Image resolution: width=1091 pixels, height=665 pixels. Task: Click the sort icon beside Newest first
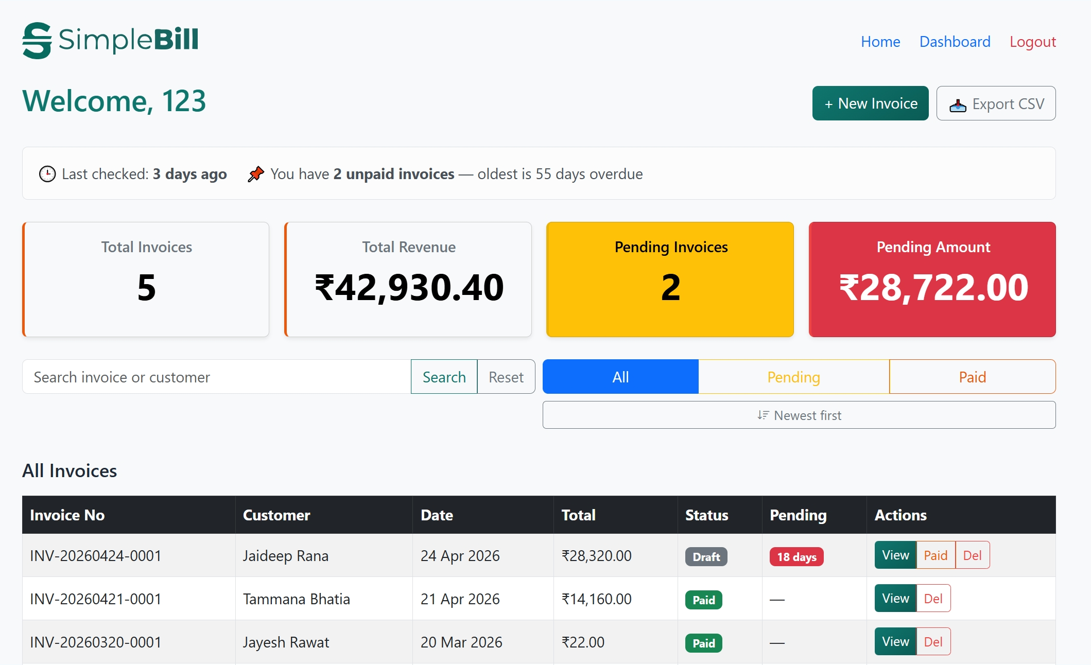[x=763, y=415]
